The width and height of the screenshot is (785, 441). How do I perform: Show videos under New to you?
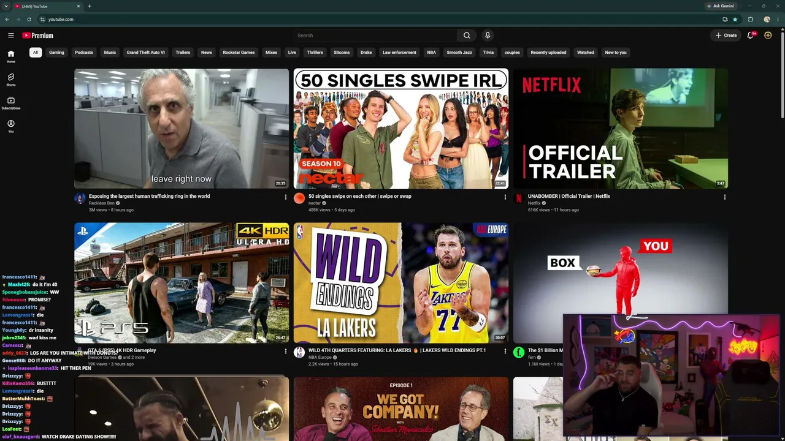[x=616, y=53]
